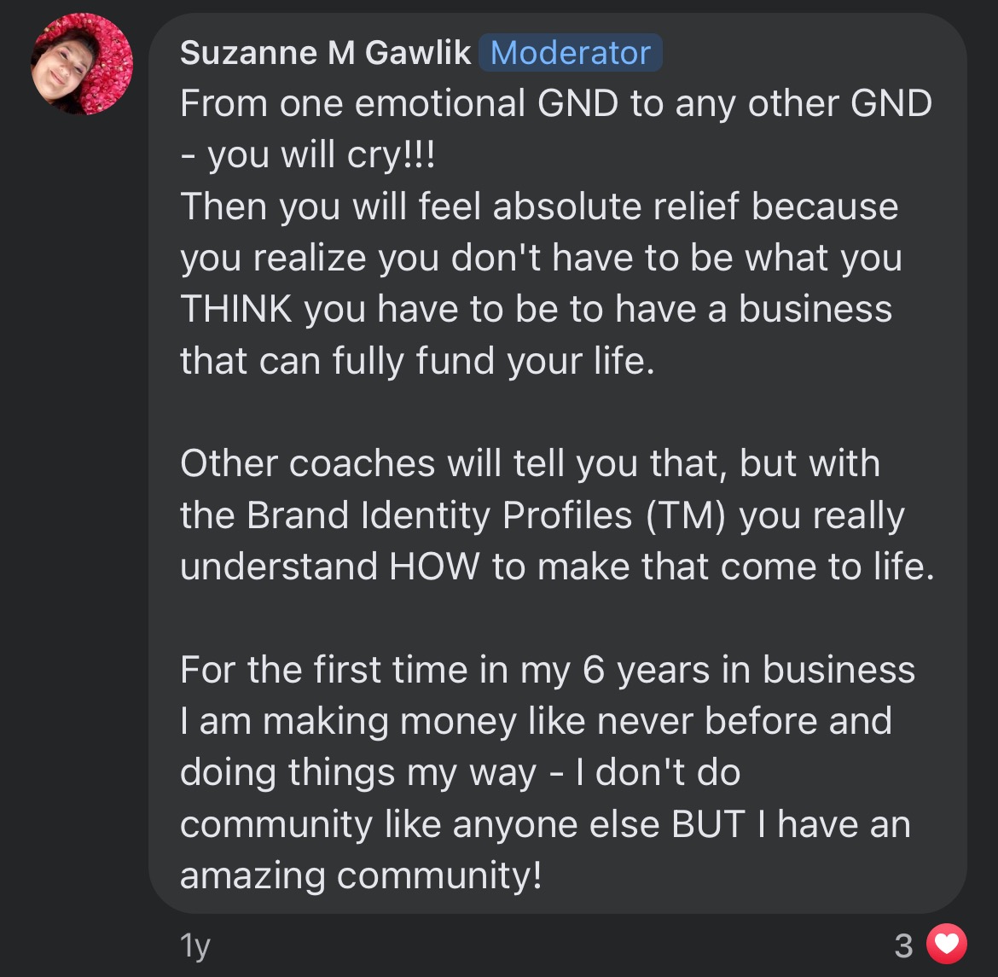Open Suzanne M Gawlik's profile picture

pyautogui.click(x=82, y=64)
